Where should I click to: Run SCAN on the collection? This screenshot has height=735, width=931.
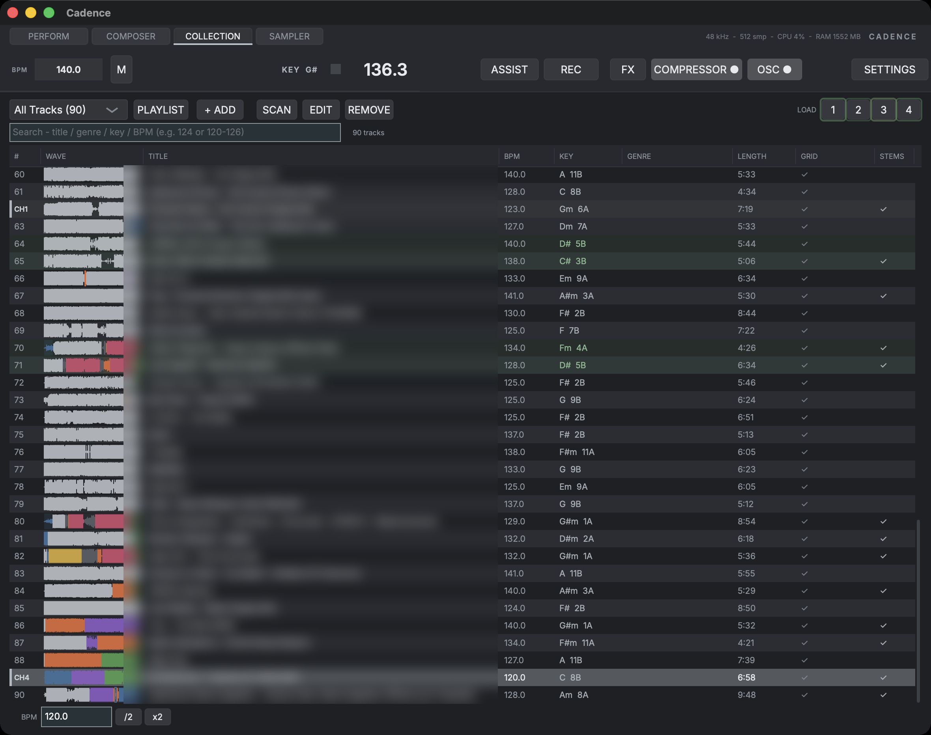276,110
